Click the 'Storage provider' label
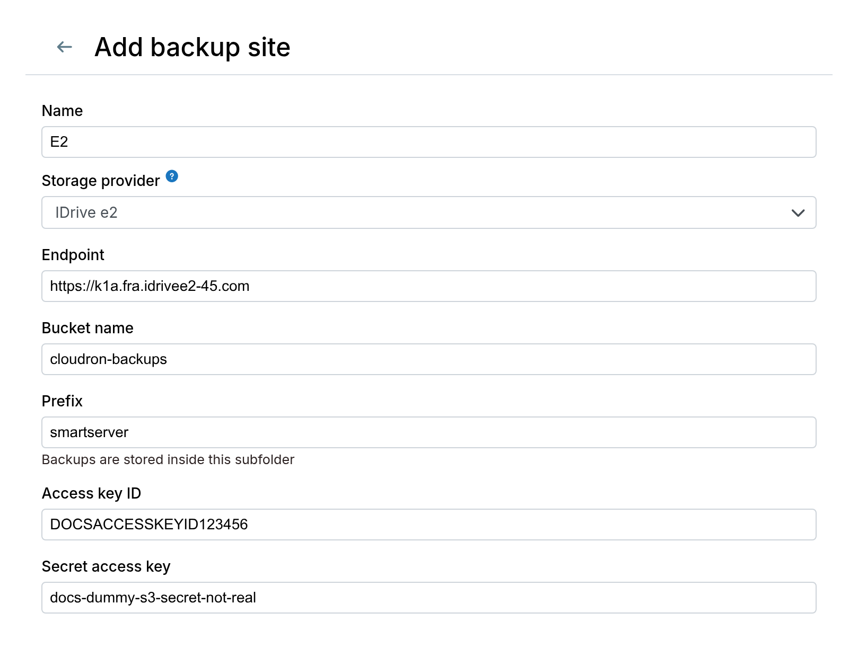Screen dimensions: 858x657 tap(101, 181)
